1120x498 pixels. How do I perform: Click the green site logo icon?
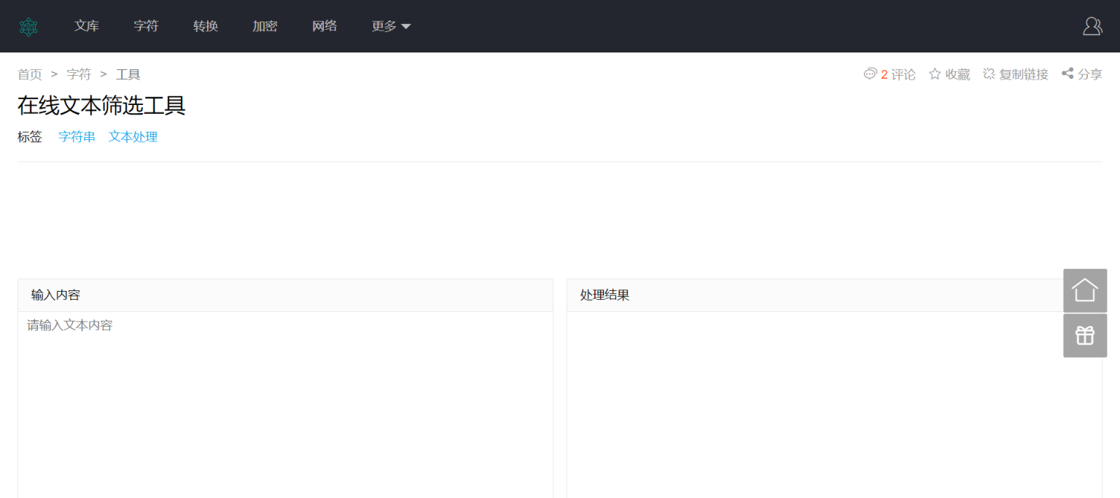pos(28,26)
